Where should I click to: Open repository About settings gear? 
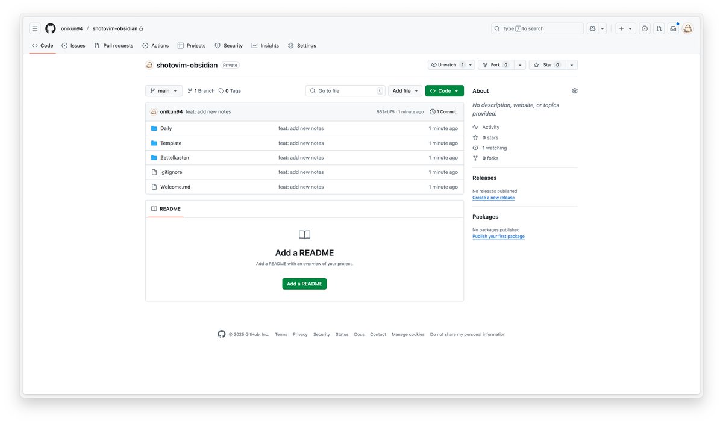(575, 91)
